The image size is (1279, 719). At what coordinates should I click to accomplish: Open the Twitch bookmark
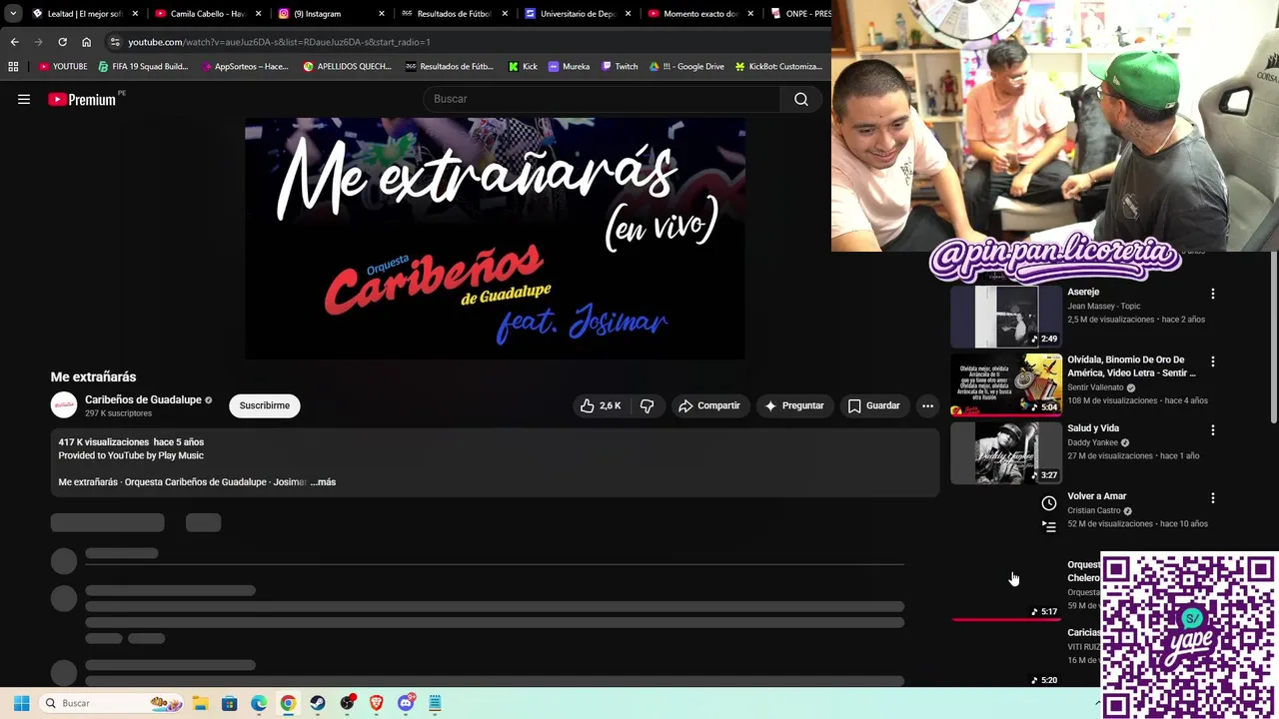620,67
